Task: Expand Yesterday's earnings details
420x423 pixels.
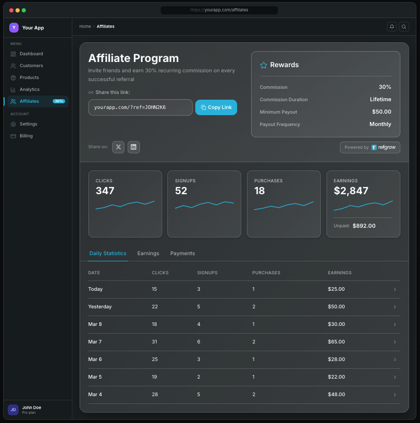Action: tap(395, 307)
